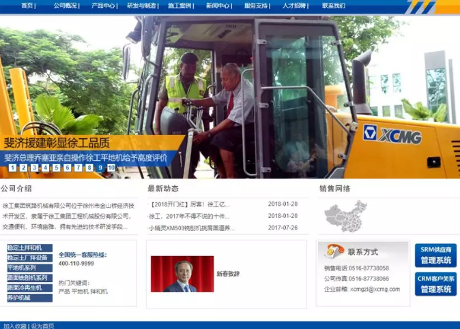Click the hotline number 400-110-9999
The height and width of the screenshot is (329, 460).
(76, 264)
